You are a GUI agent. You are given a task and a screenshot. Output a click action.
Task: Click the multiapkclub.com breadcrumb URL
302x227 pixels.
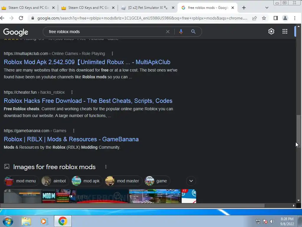pyautogui.click(x=54, y=54)
